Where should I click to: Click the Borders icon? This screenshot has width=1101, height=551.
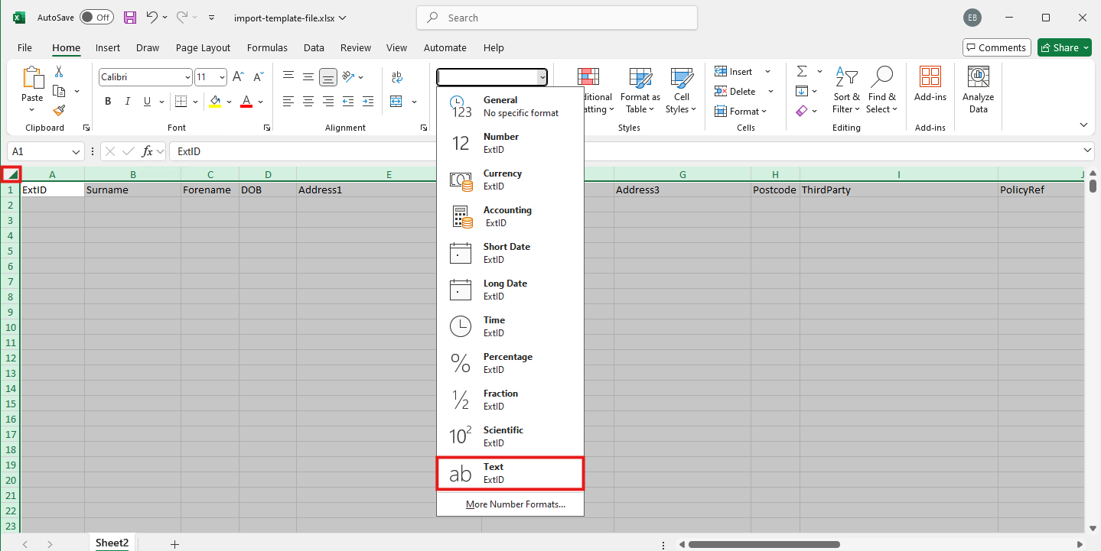click(181, 101)
